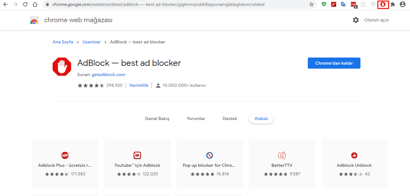The image size is (410, 196).
Task: Go to Uzantılar breadcrumb
Action: point(91,42)
